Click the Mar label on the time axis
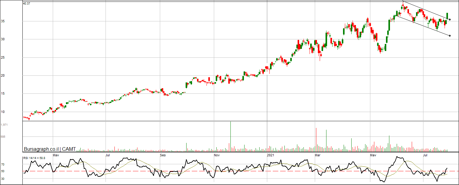Screen dimensions: 459x185 click(x=318, y=155)
